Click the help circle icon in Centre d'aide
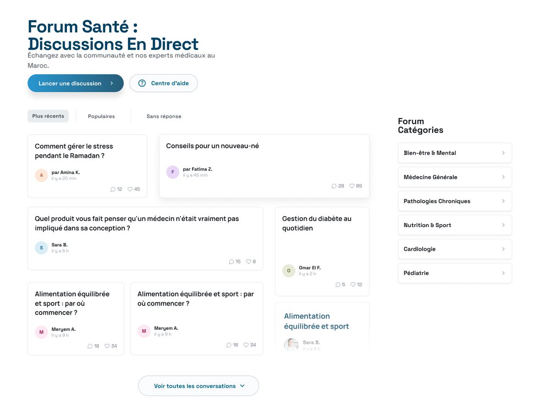Viewport: 550px width, 412px height. 142,83
